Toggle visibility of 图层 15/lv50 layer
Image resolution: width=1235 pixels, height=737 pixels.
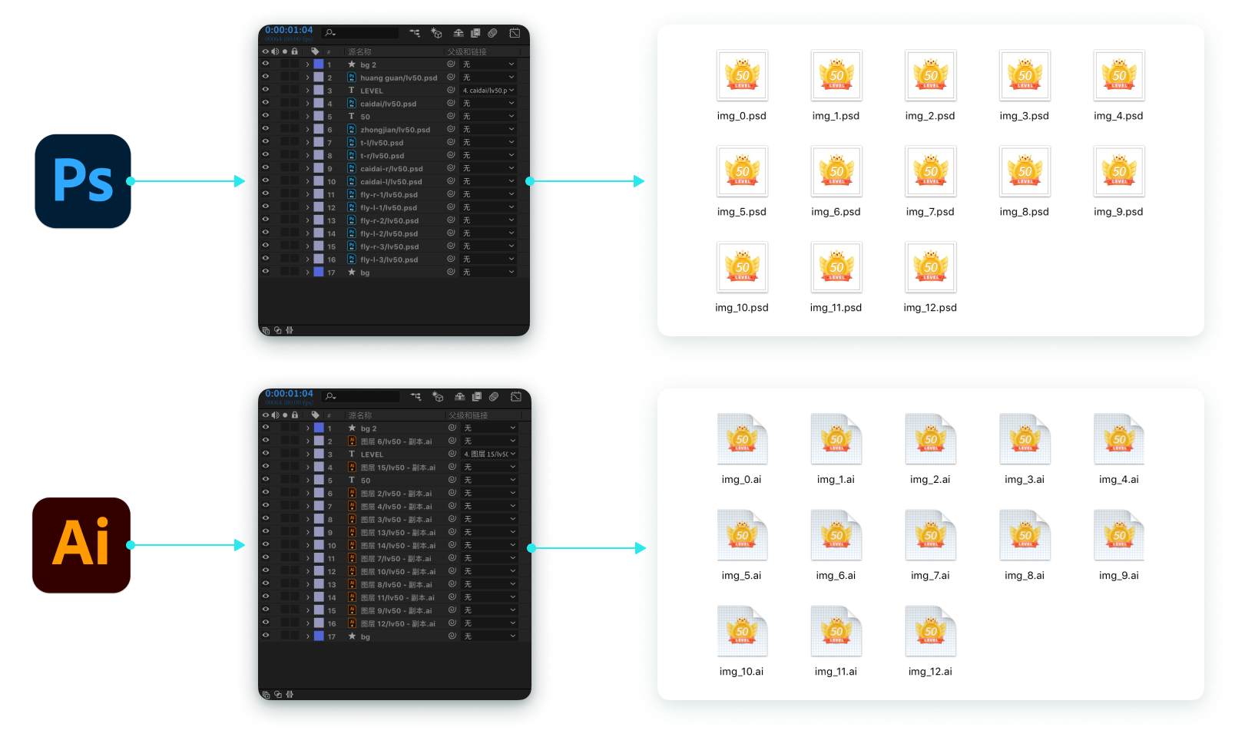tap(266, 467)
